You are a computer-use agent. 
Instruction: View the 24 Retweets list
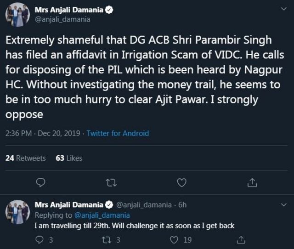click(x=25, y=158)
